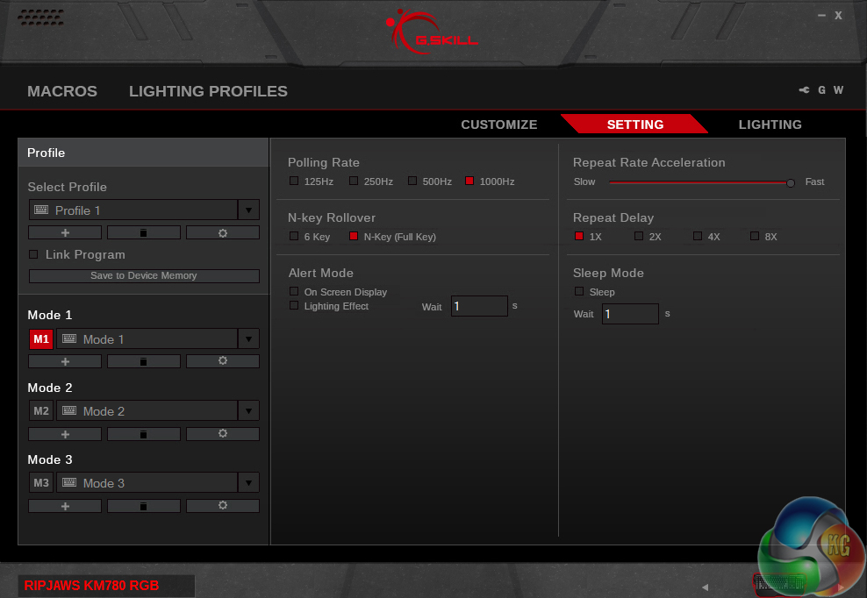
Task: Add new Mode 2 entry with plus
Action: (x=65, y=434)
